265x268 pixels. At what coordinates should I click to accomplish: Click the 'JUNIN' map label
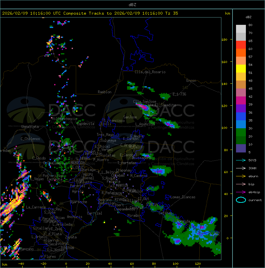pos(117,194)
